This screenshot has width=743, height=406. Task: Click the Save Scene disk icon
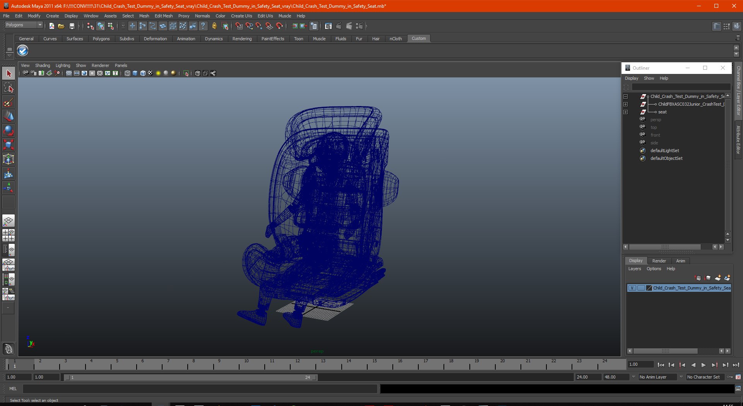tap(72, 26)
